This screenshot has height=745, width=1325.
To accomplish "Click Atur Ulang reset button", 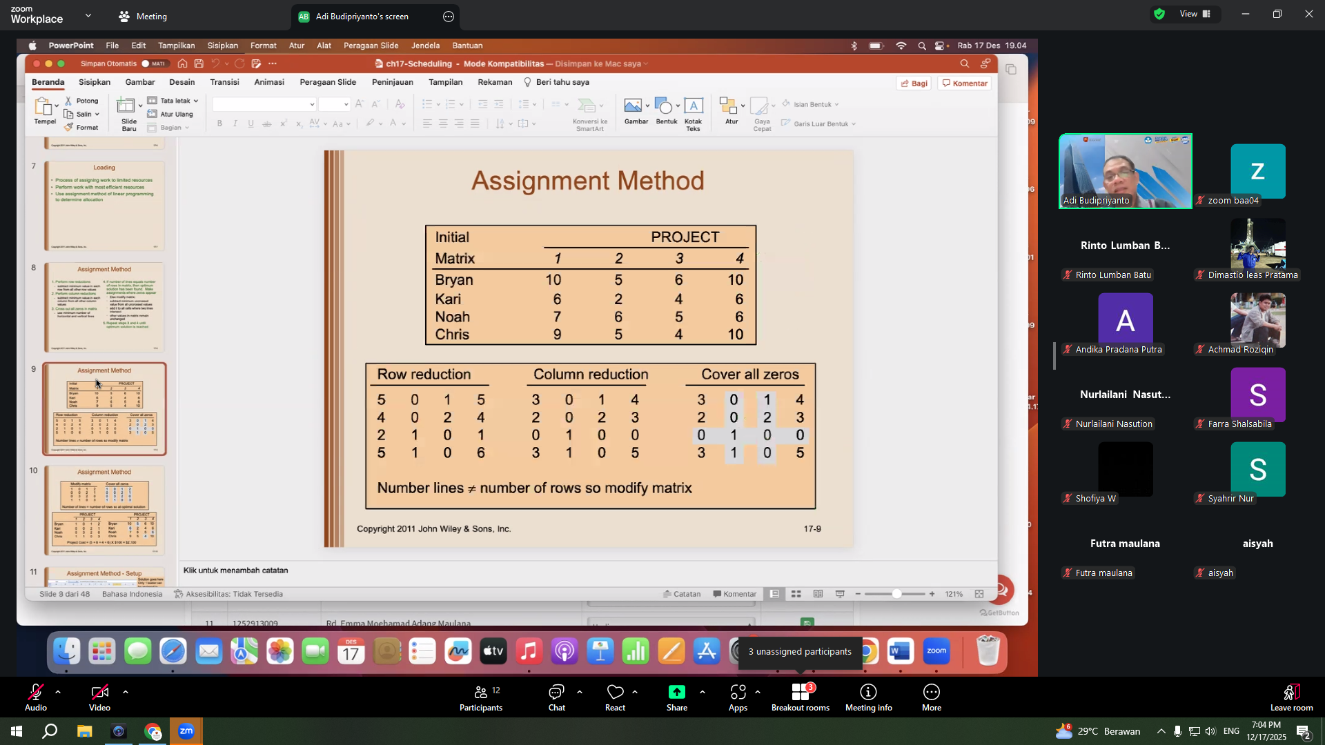I will pyautogui.click(x=170, y=115).
